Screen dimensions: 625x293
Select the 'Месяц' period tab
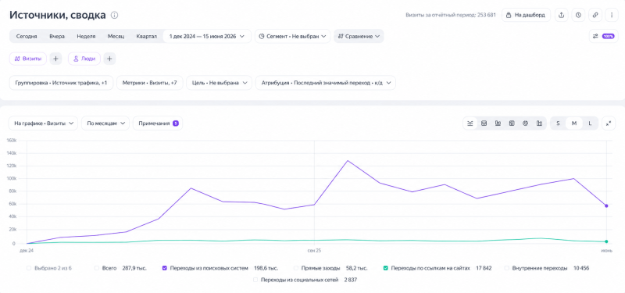click(x=116, y=36)
